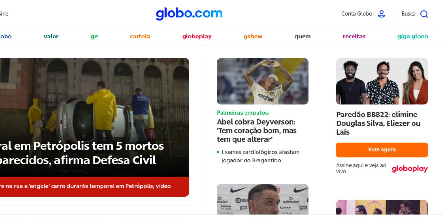Open the giga gloob section
The height and width of the screenshot is (219, 443).
point(413,37)
